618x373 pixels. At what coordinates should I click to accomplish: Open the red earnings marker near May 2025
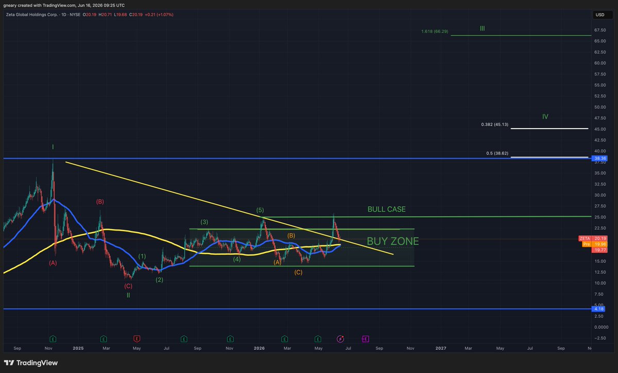coord(136,339)
